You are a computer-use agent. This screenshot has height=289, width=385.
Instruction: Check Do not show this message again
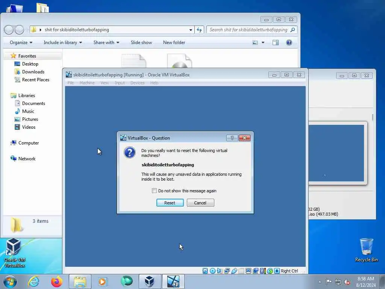[154, 191]
